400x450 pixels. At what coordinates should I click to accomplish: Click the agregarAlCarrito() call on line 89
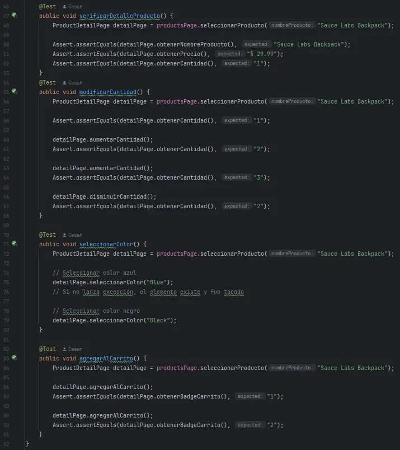tap(121, 415)
